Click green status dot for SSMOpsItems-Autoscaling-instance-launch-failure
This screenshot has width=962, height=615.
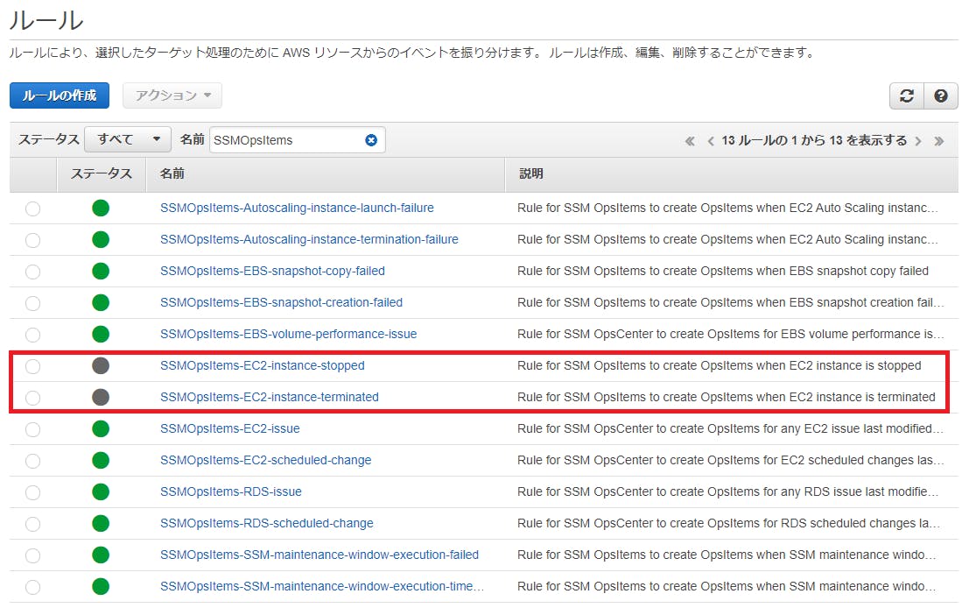(101, 209)
